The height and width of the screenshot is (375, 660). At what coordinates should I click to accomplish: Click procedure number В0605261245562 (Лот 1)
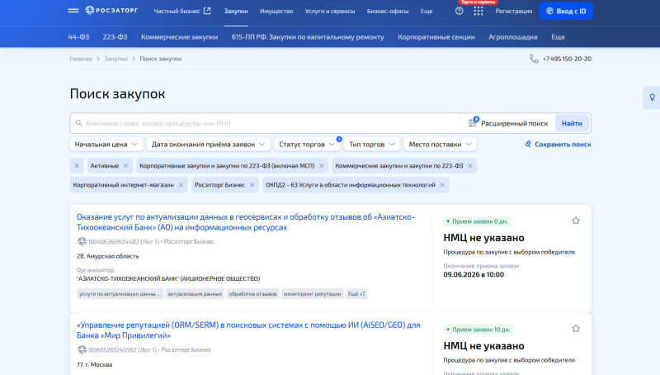[122, 349]
